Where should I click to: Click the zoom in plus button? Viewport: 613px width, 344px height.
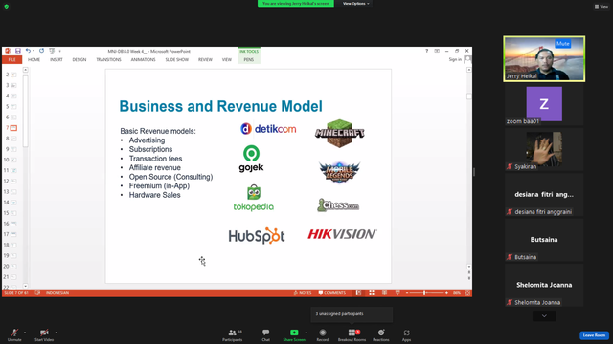[x=446, y=293]
